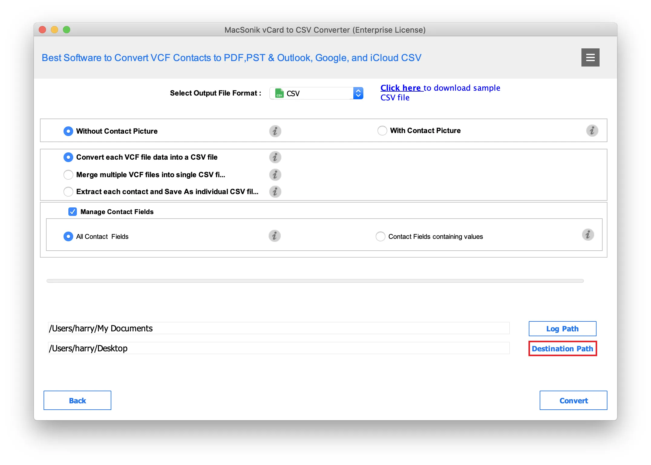Go Back to the previous screen
651x465 pixels.
point(77,401)
